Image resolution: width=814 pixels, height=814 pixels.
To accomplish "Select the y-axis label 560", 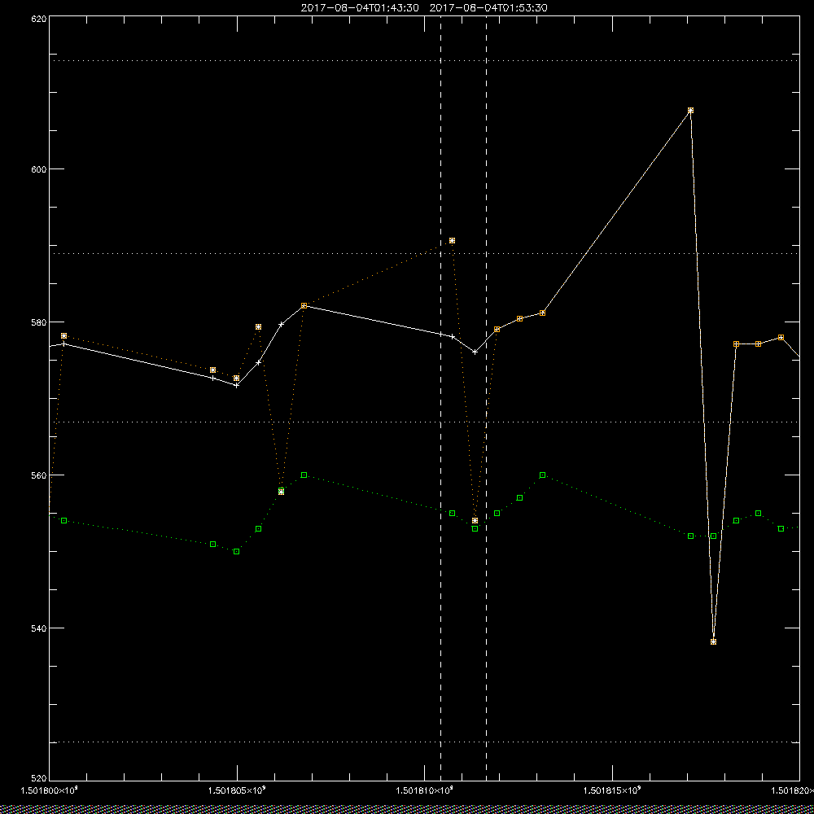I will point(39,475).
